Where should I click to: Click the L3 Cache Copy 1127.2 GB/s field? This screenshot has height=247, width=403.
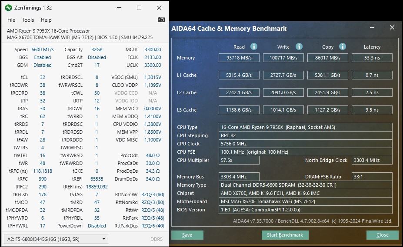pyautogui.click(x=328, y=110)
